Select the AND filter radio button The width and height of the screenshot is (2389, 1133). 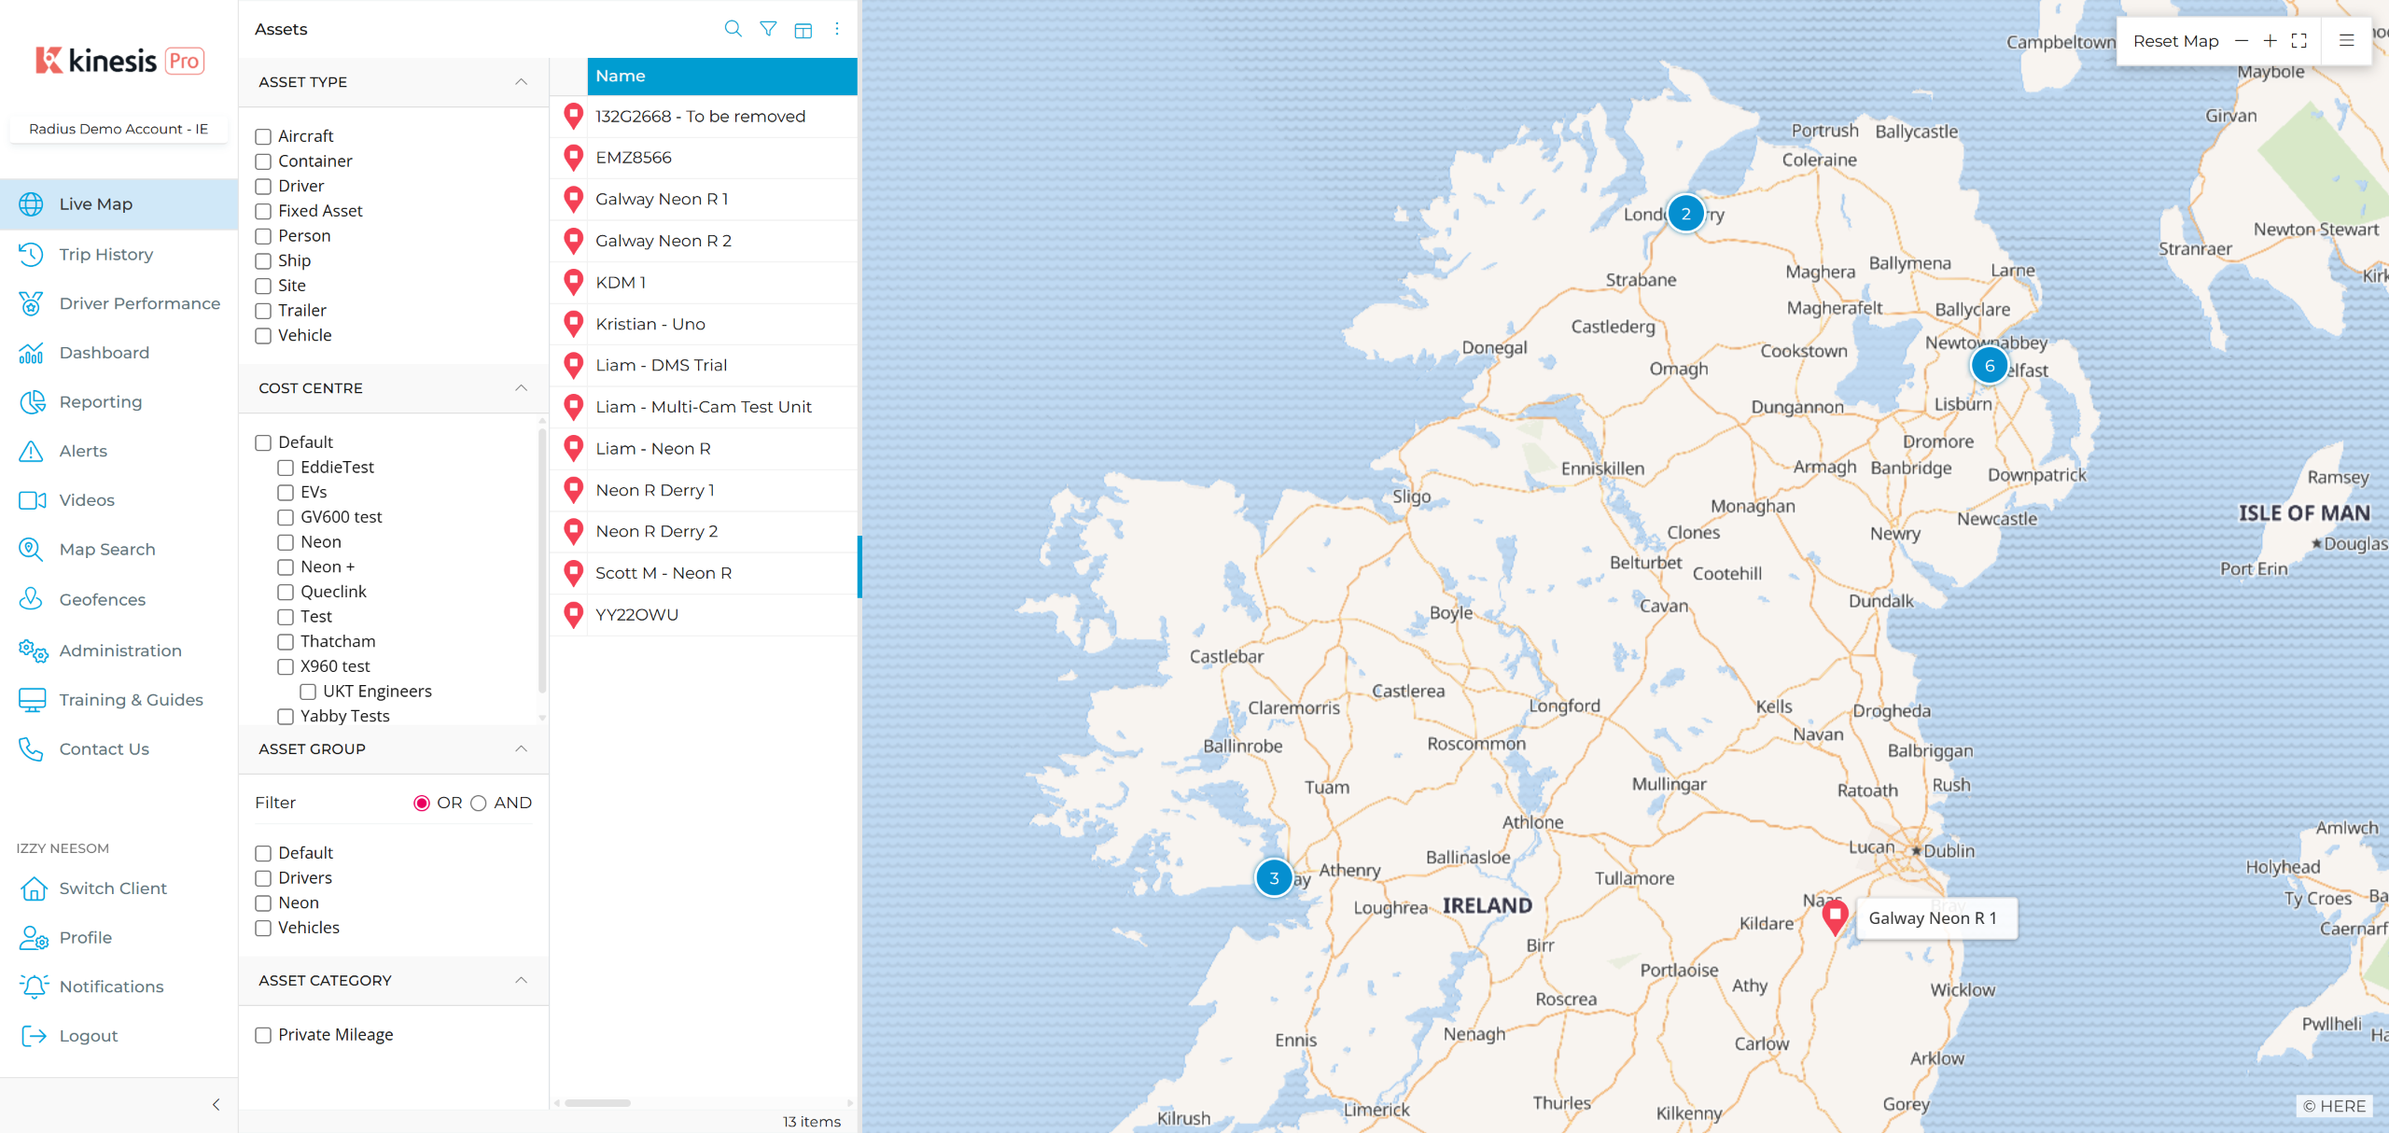coord(479,804)
